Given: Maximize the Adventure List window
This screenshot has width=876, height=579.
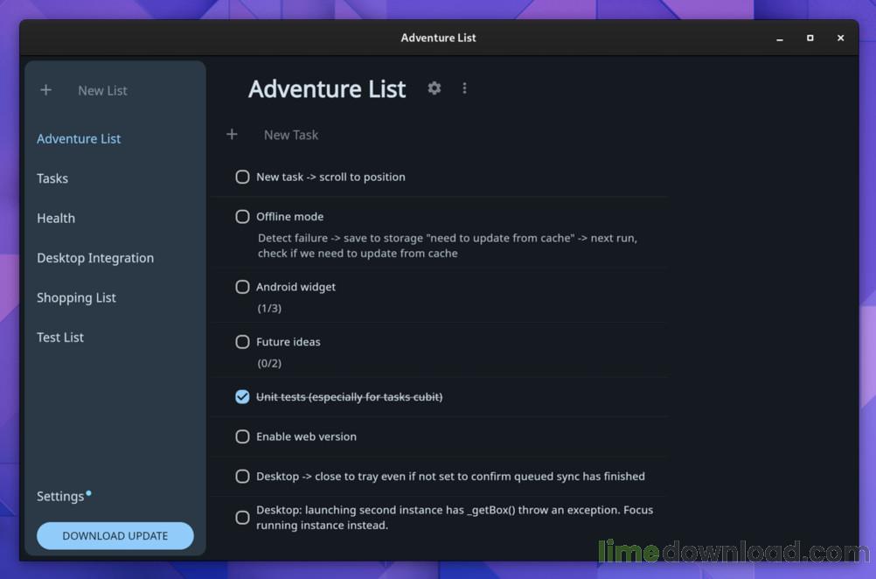Looking at the screenshot, I should [810, 38].
